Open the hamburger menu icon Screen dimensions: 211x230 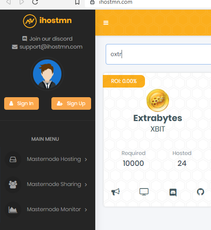[106, 23]
